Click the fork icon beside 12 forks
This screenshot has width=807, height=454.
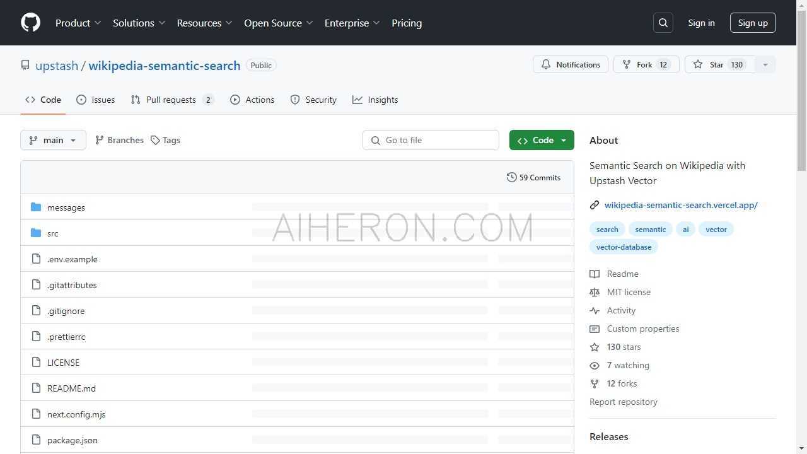(595, 383)
